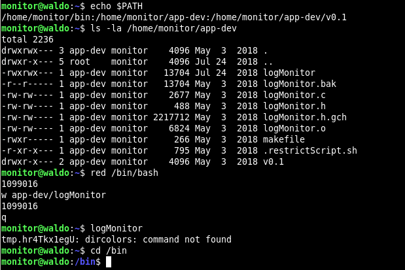Click the 'ls -la /home/monitor/app-dev' command
The height and width of the screenshot is (270, 405).
(x=164, y=28)
